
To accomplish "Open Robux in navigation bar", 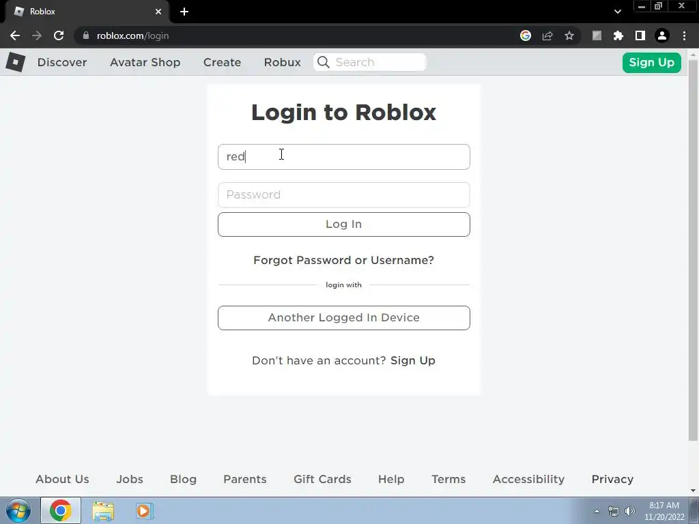I will (282, 62).
